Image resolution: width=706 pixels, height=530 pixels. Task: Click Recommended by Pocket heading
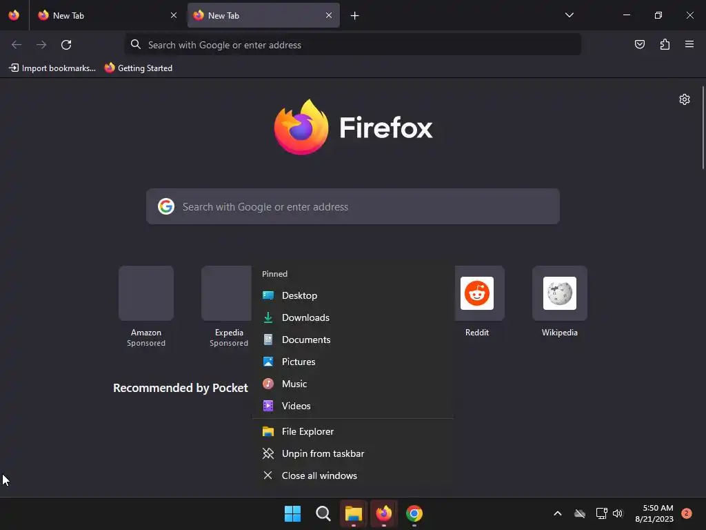[180, 388]
